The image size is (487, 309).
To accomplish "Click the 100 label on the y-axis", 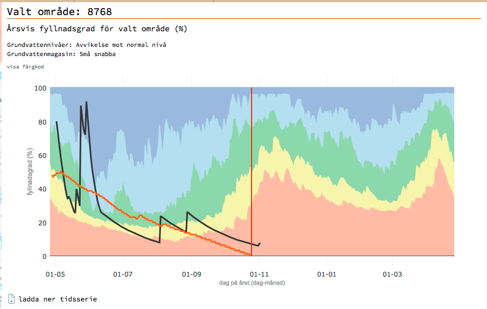I will pos(40,88).
